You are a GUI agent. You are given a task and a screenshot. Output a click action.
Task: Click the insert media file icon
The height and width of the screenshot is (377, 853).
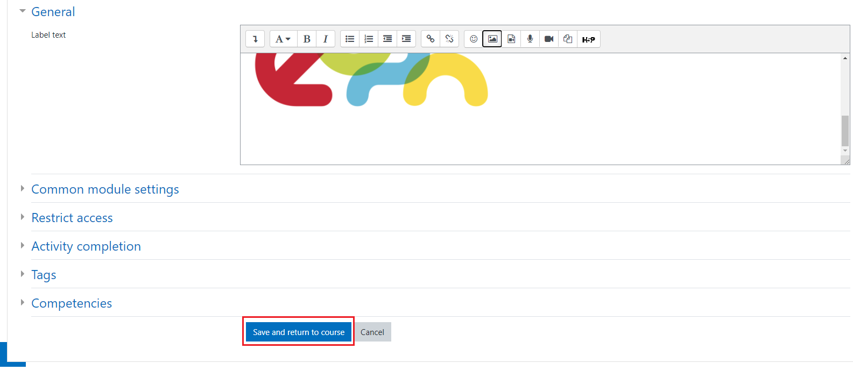click(x=511, y=39)
